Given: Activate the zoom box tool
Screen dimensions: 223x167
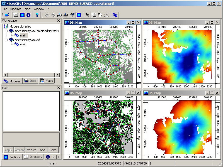Looking at the screenshot, I should [x=94, y=15].
